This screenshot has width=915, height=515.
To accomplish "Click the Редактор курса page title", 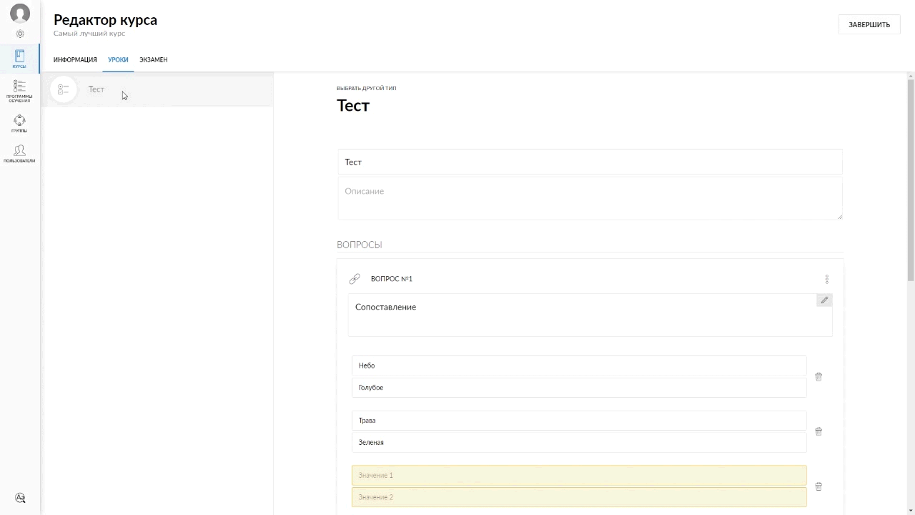I will point(105,20).
